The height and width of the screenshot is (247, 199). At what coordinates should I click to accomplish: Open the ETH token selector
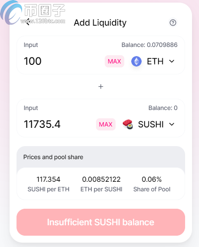[153, 61]
